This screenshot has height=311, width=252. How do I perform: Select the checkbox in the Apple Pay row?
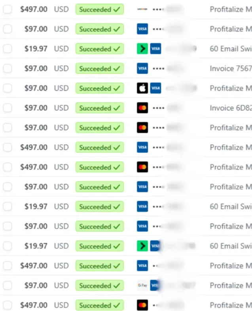coord(8,88)
